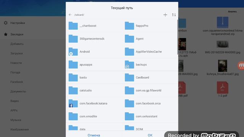Open Музыка bookmark in sidebar
The height and width of the screenshot is (137, 244).
(16, 120)
